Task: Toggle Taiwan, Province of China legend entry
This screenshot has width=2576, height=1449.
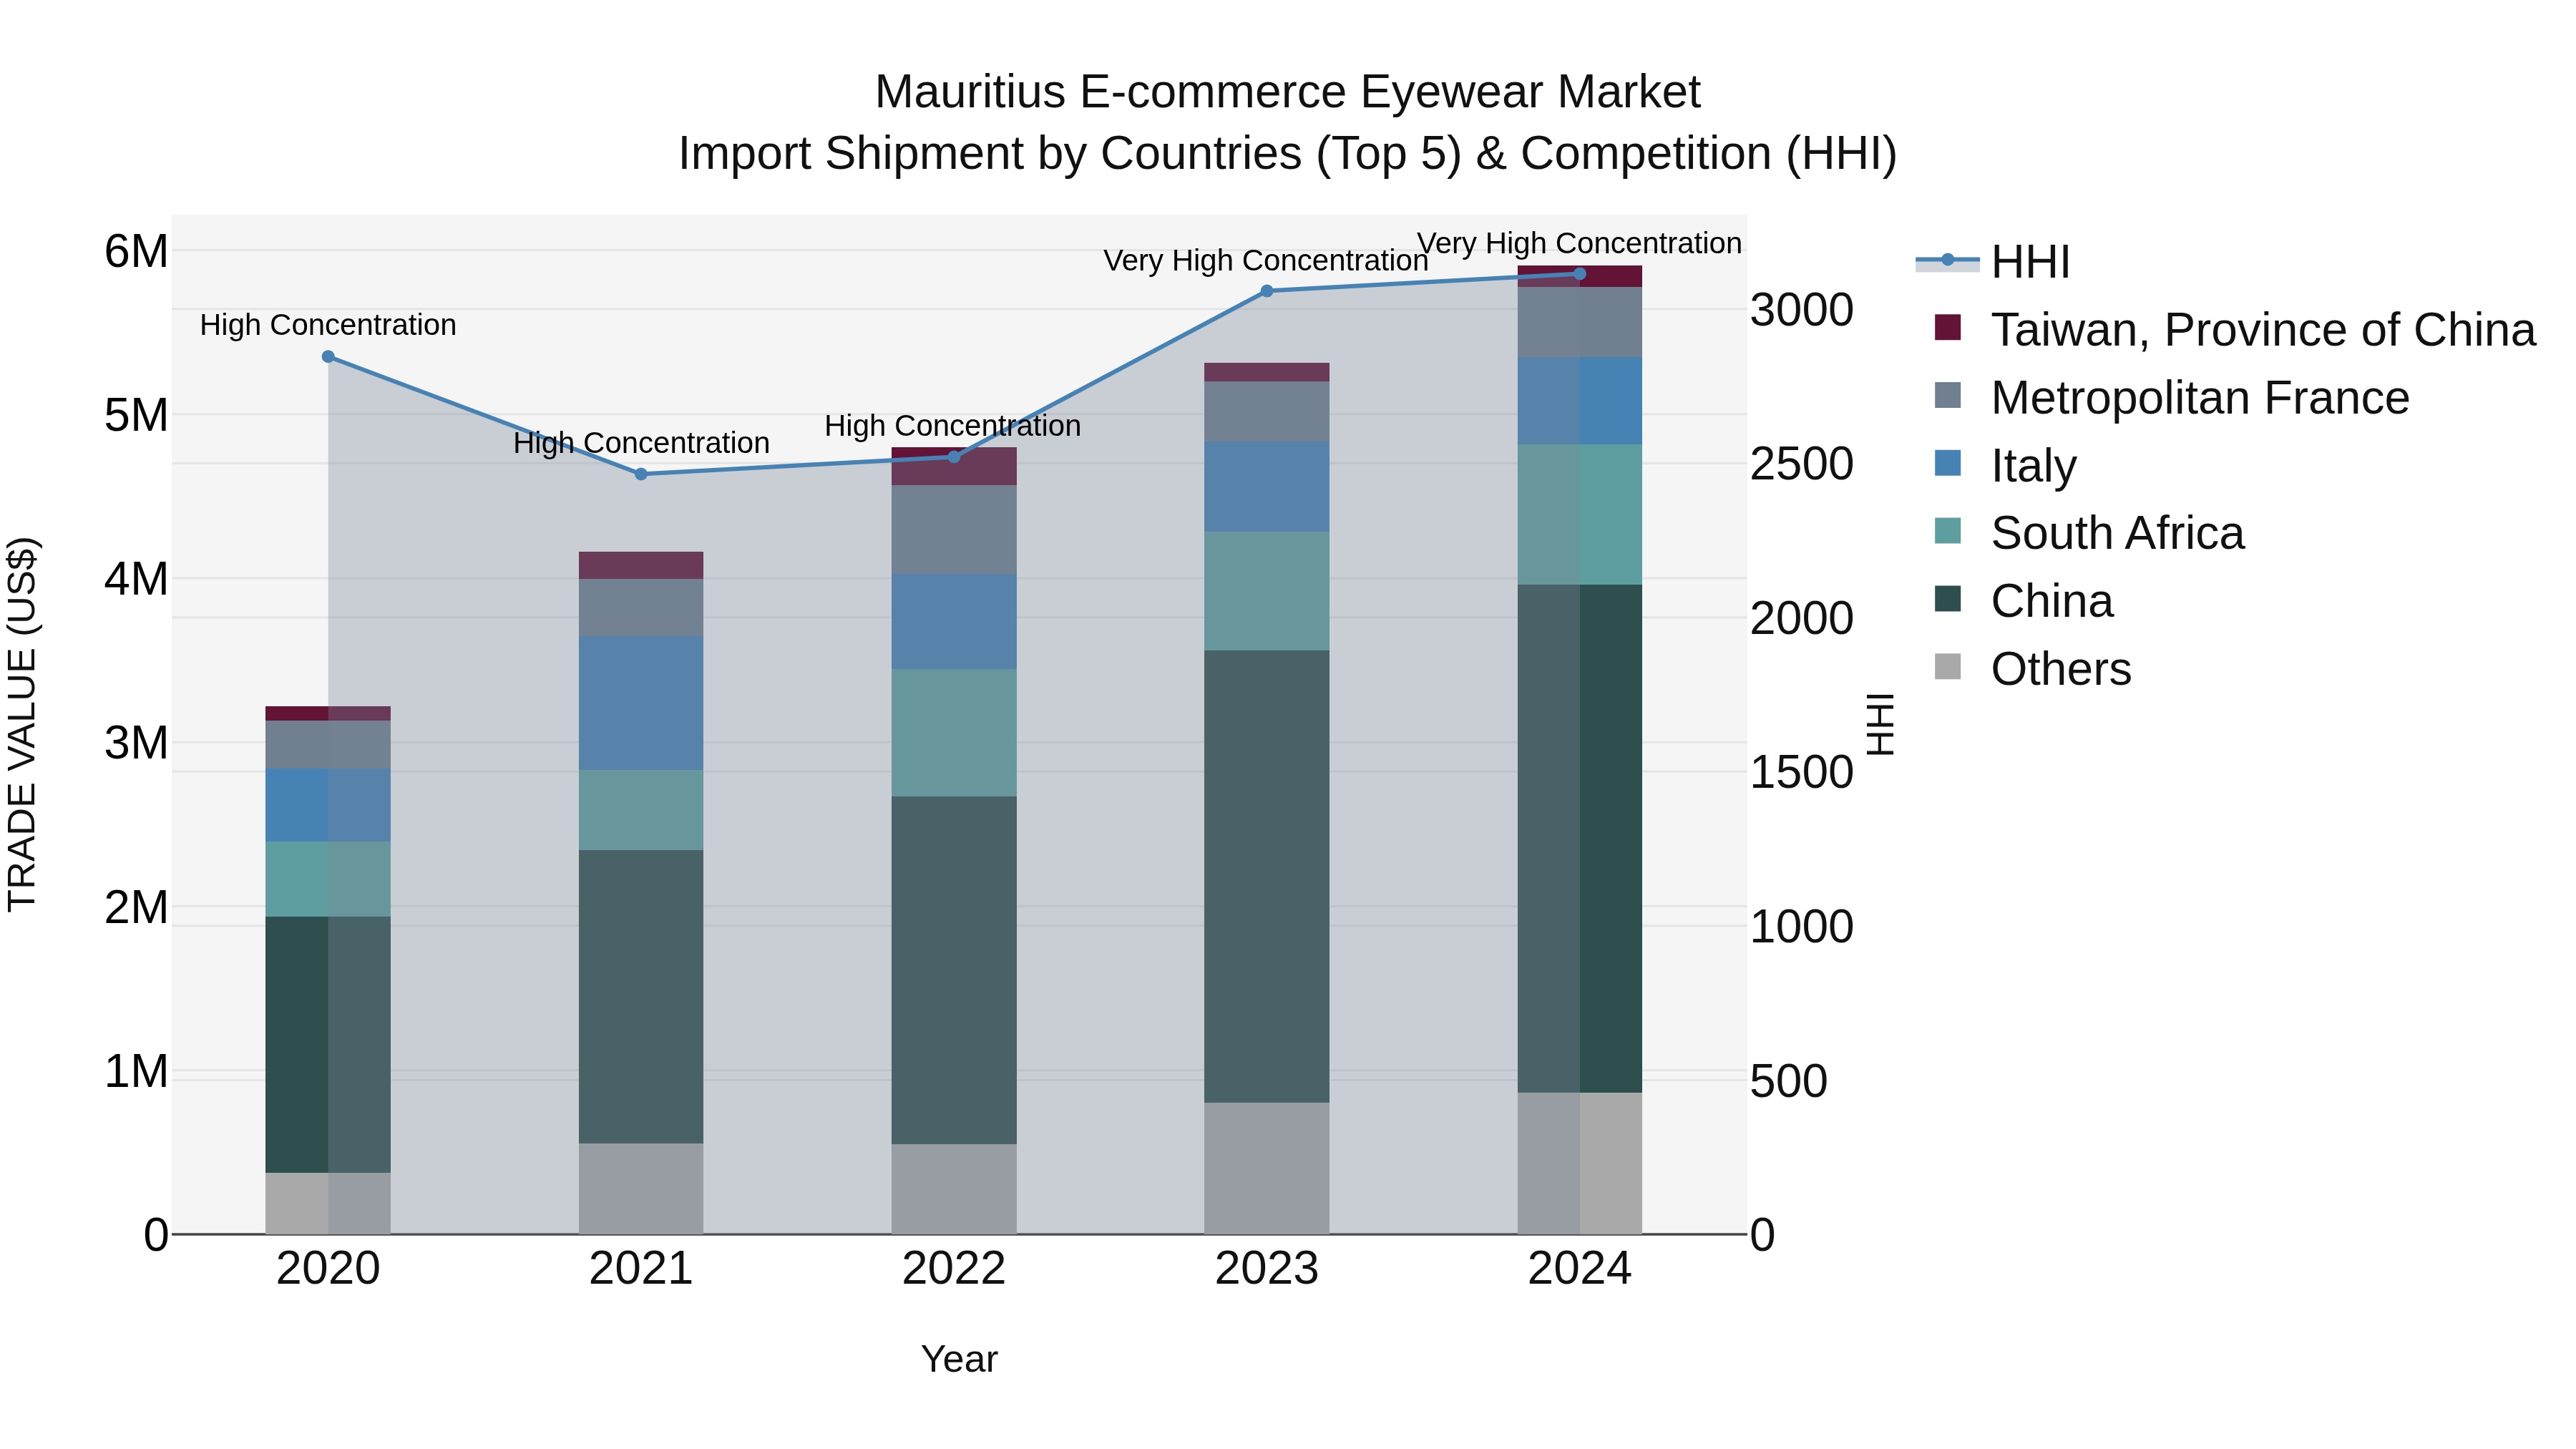Action: pyautogui.click(x=2235, y=329)
